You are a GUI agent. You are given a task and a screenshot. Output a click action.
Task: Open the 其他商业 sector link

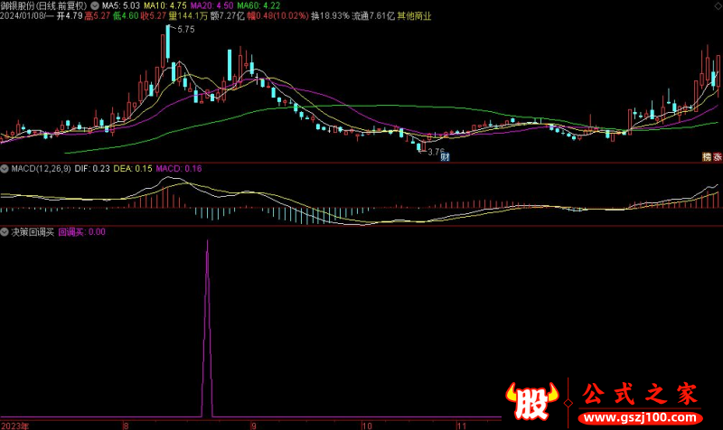[x=414, y=15]
